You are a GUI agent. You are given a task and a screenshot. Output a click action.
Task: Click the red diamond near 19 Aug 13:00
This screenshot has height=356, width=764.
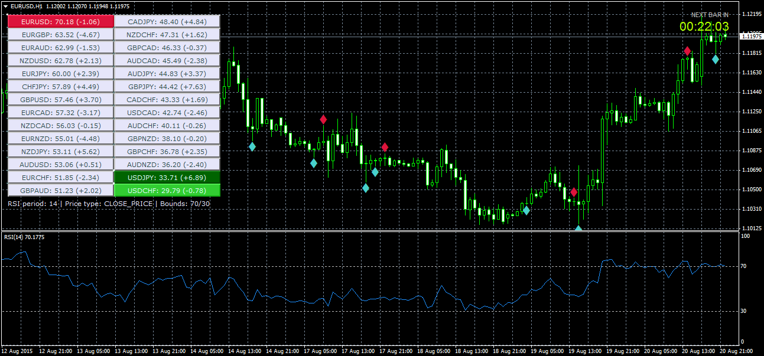click(574, 192)
